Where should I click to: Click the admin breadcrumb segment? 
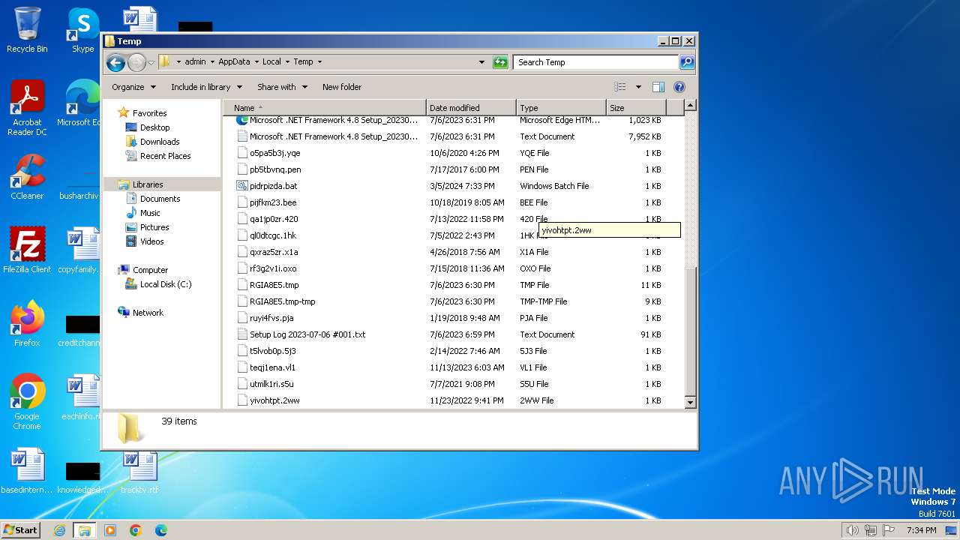[195, 62]
